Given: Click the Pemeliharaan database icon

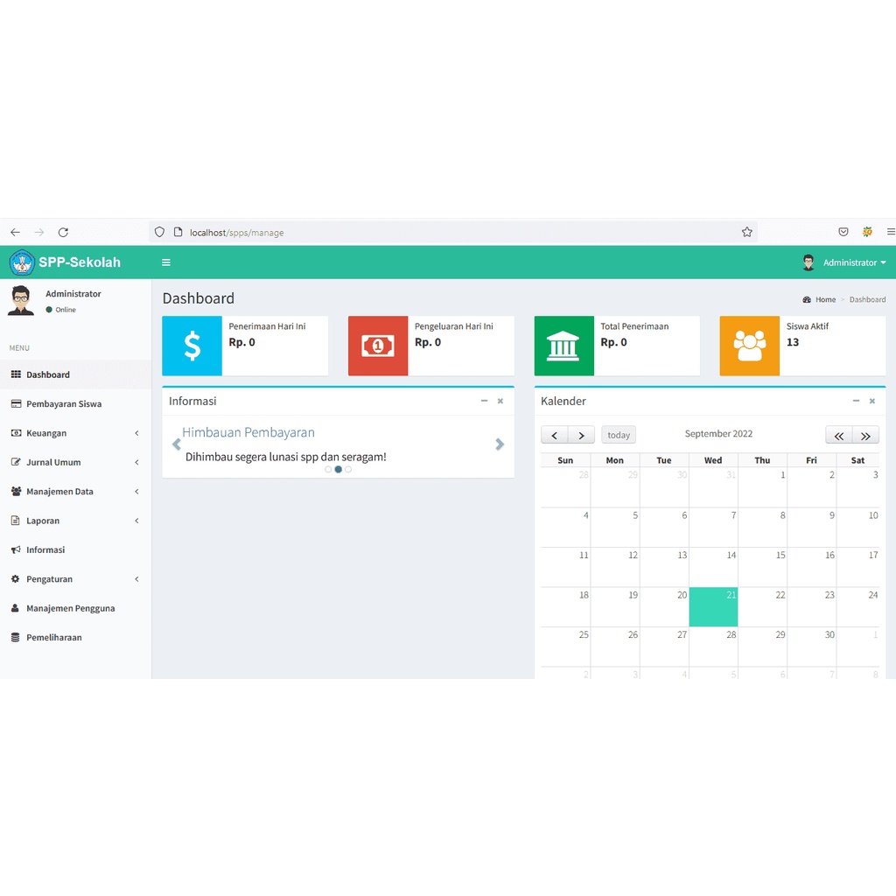Looking at the screenshot, I should click(16, 637).
